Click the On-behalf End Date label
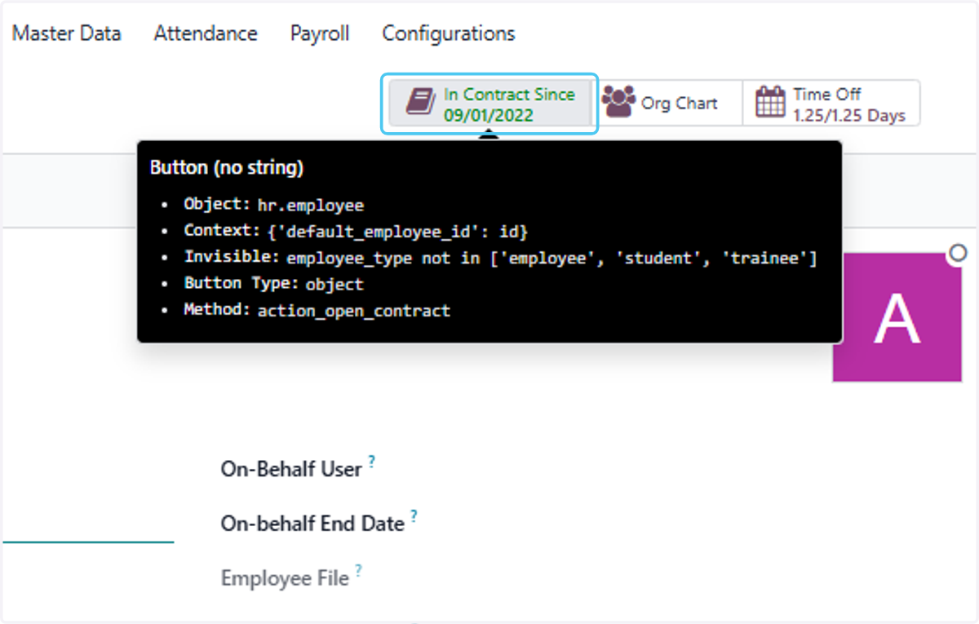This screenshot has width=979, height=624. click(x=312, y=524)
